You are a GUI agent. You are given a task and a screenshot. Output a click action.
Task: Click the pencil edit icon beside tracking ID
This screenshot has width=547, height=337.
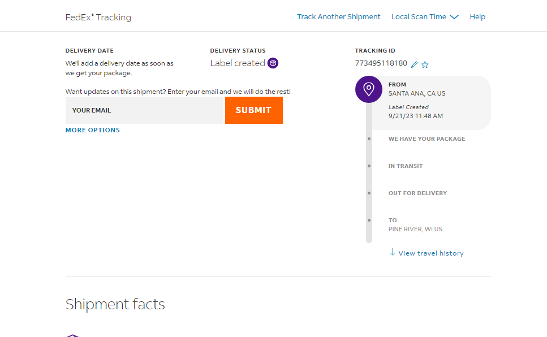(414, 64)
